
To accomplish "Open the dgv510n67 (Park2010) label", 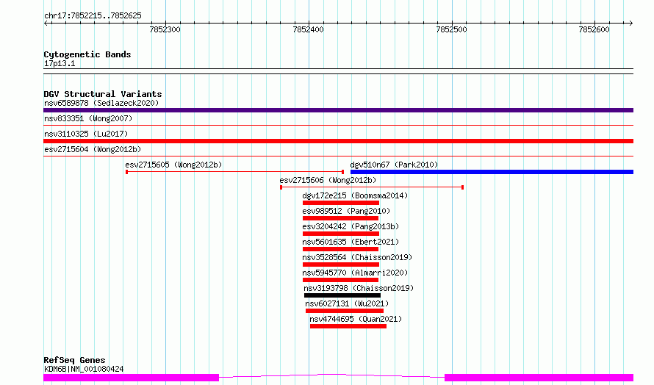I will [x=394, y=165].
